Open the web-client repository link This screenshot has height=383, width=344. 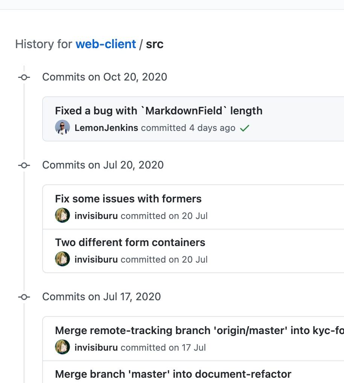pyautogui.click(x=105, y=44)
